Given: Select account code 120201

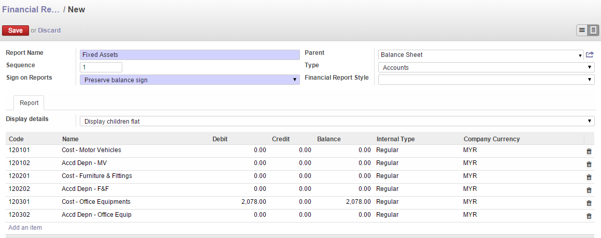Looking at the screenshot, I should click(19, 176).
